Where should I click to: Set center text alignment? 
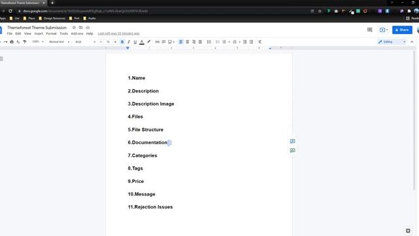click(x=187, y=42)
